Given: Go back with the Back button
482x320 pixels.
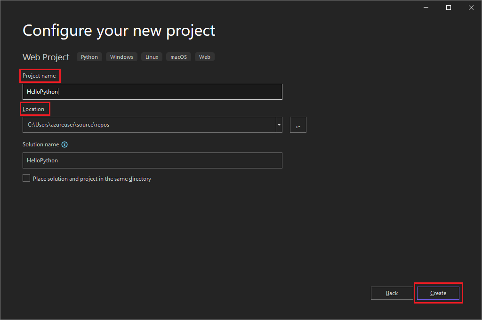Looking at the screenshot, I should [x=392, y=293].
